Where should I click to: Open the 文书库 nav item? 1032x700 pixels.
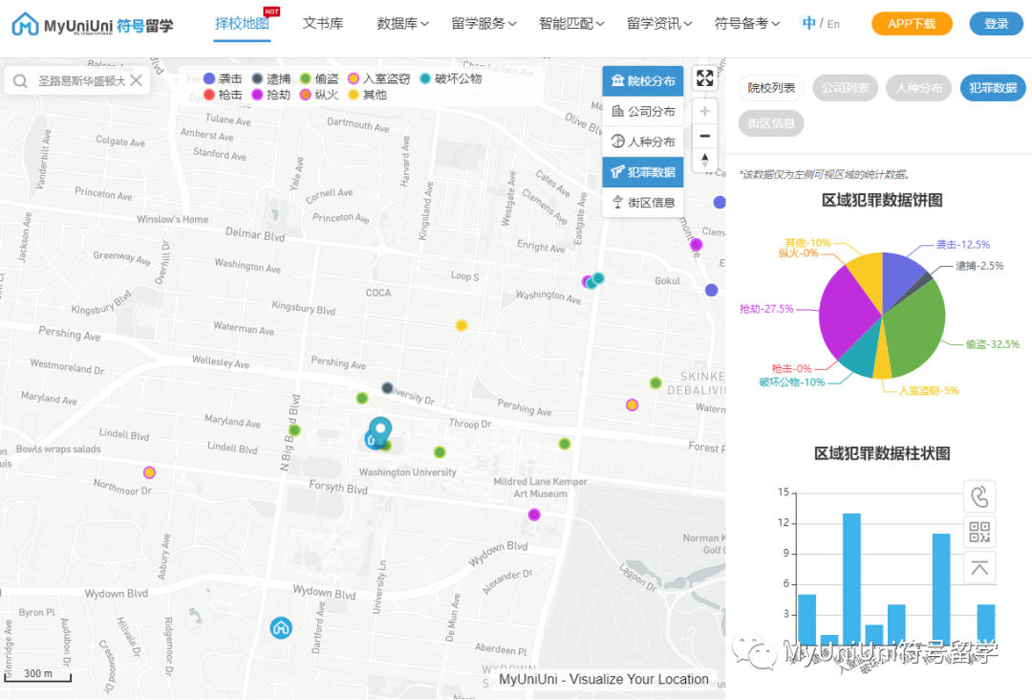pos(323,24)
